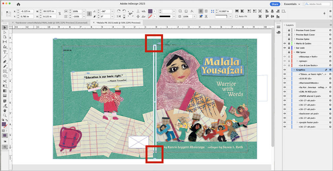Switch to Malala PB 2023.indd tab
333x171 pixels.
118,23
